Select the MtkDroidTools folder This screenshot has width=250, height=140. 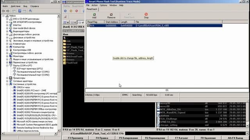pyautogui.click(x=73, y=56)
